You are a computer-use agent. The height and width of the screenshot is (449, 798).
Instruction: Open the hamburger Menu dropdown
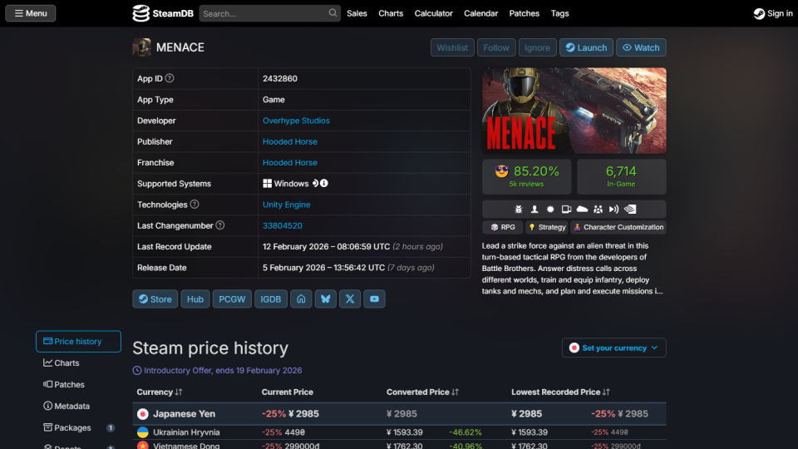tap(30, 13)
